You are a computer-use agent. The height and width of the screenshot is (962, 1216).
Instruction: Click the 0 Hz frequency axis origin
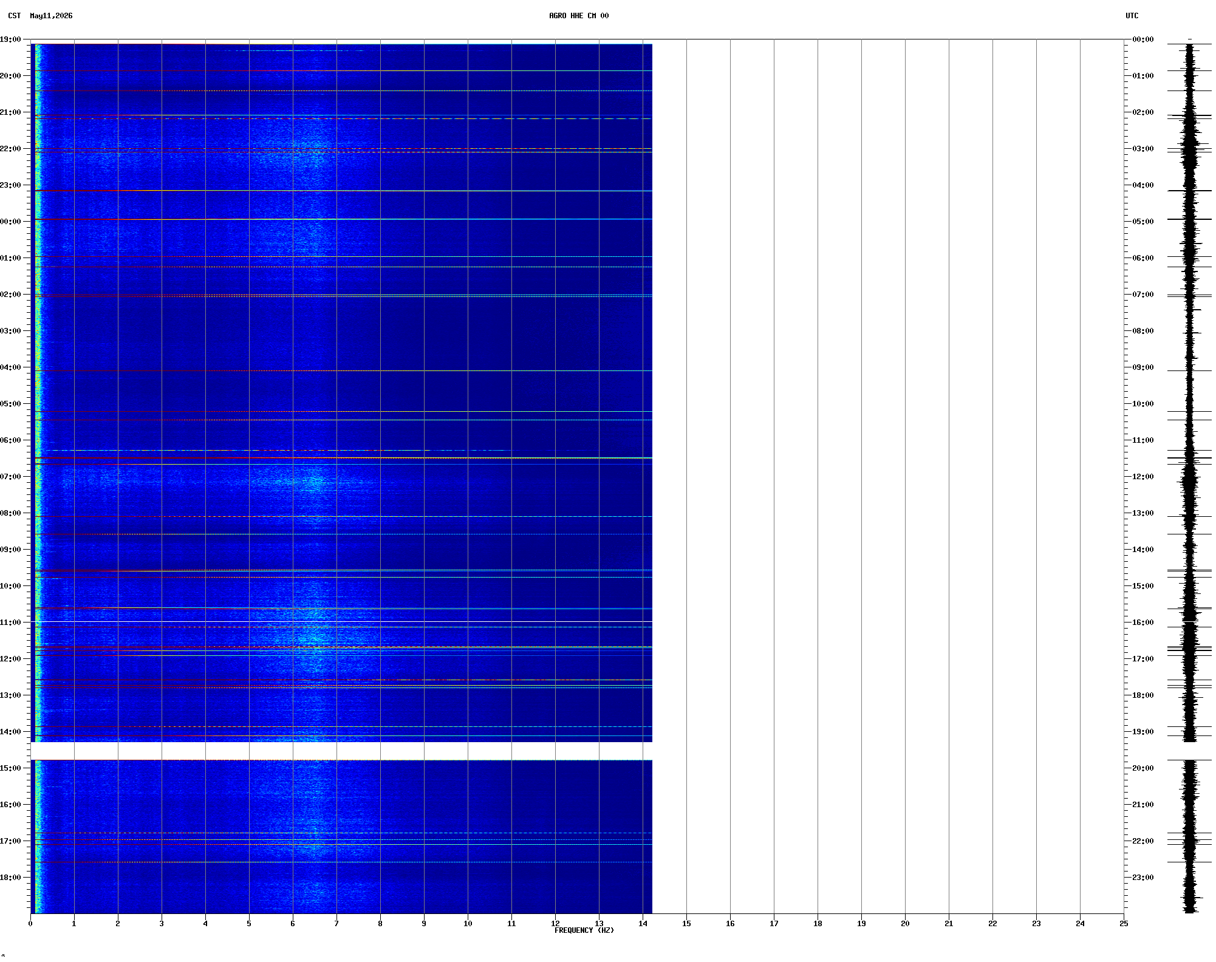pyautogui.click(x=30, y=924)
